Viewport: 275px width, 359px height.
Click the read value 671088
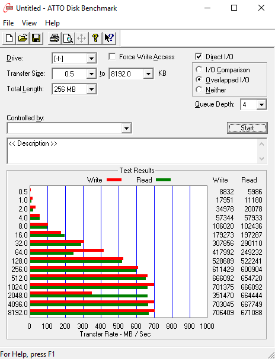click(251, 313)
